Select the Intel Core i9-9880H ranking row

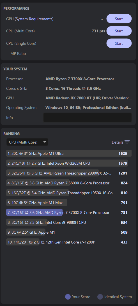coord(69,222)
